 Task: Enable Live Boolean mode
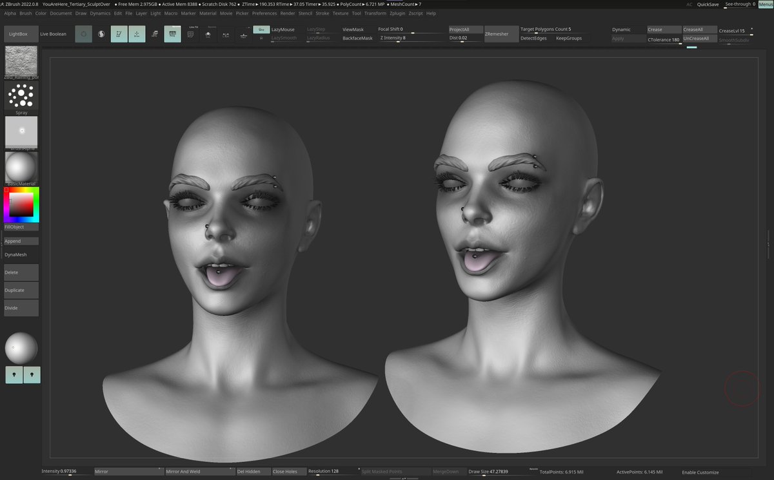pos(53,34)
